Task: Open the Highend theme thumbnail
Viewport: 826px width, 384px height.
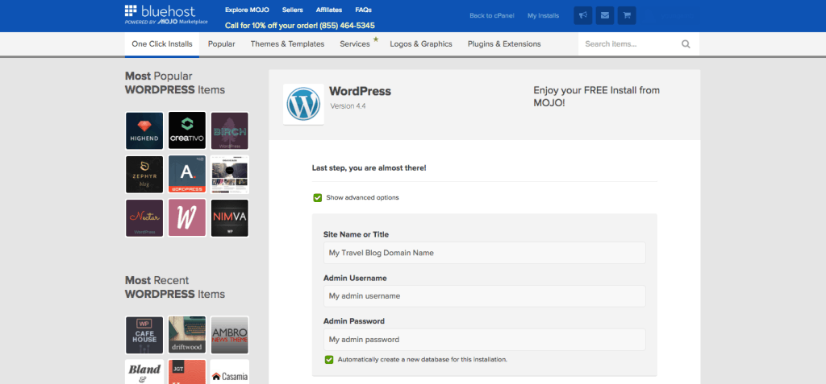Action: [144, 130]
